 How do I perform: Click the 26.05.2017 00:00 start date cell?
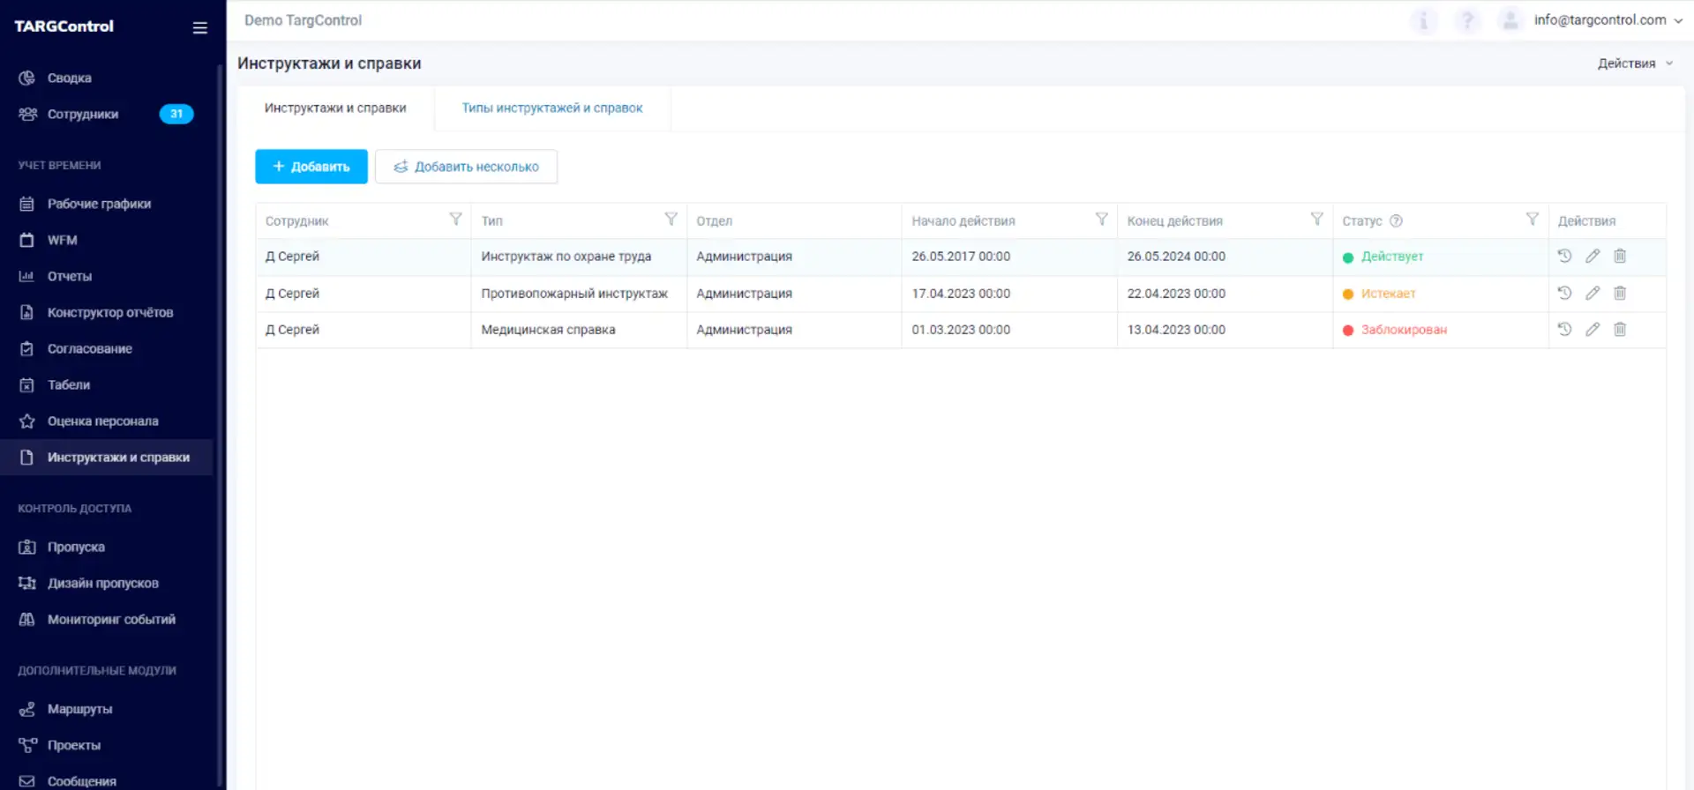(x=1009, y=257)
